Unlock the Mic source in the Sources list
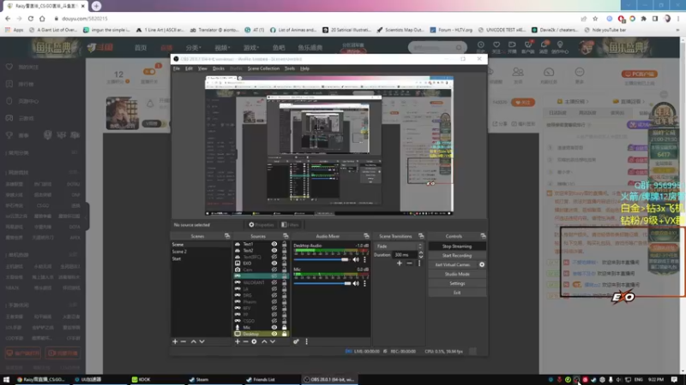Image resolution: width=686 pixels, height=385 pixels. (285, 328)
